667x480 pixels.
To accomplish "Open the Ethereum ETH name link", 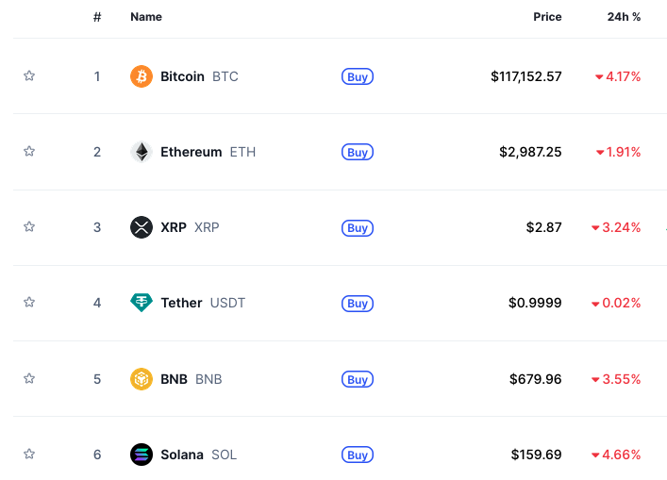I will pyautogui.click(x=208, y=152).
